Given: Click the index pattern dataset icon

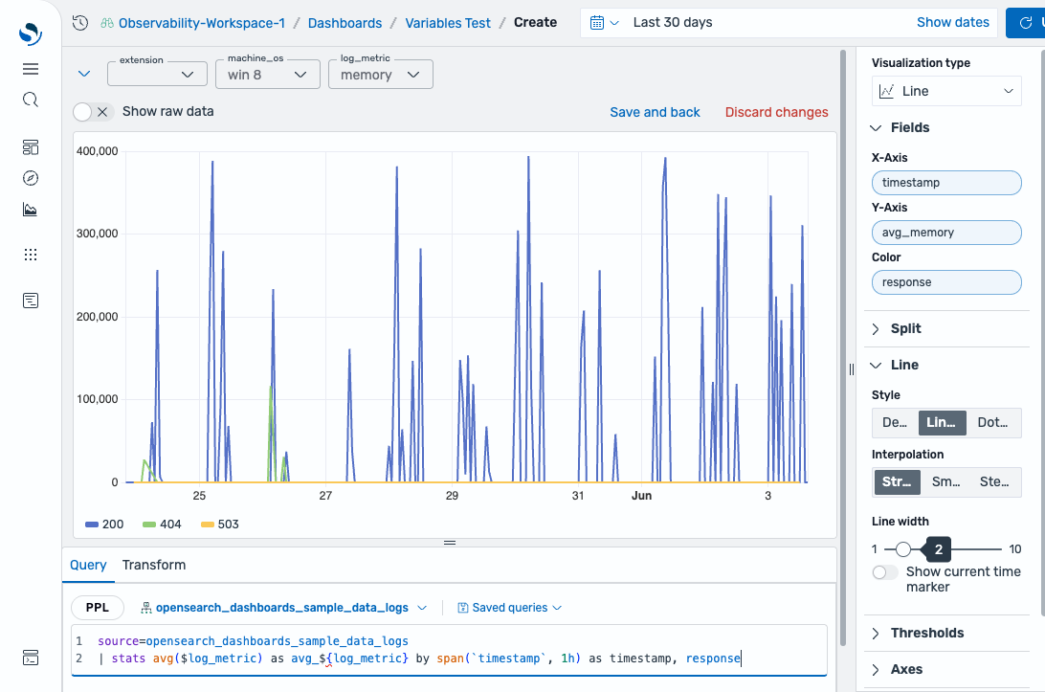Looking at the screenshot, I should [146, 608].
